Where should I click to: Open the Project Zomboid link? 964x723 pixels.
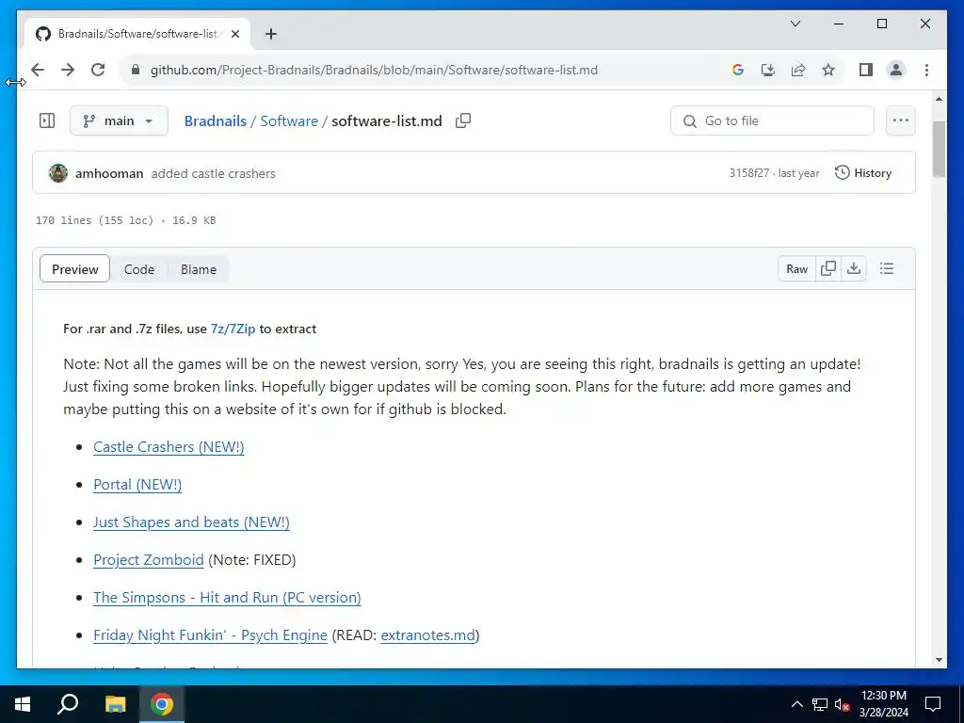(148, 559)
